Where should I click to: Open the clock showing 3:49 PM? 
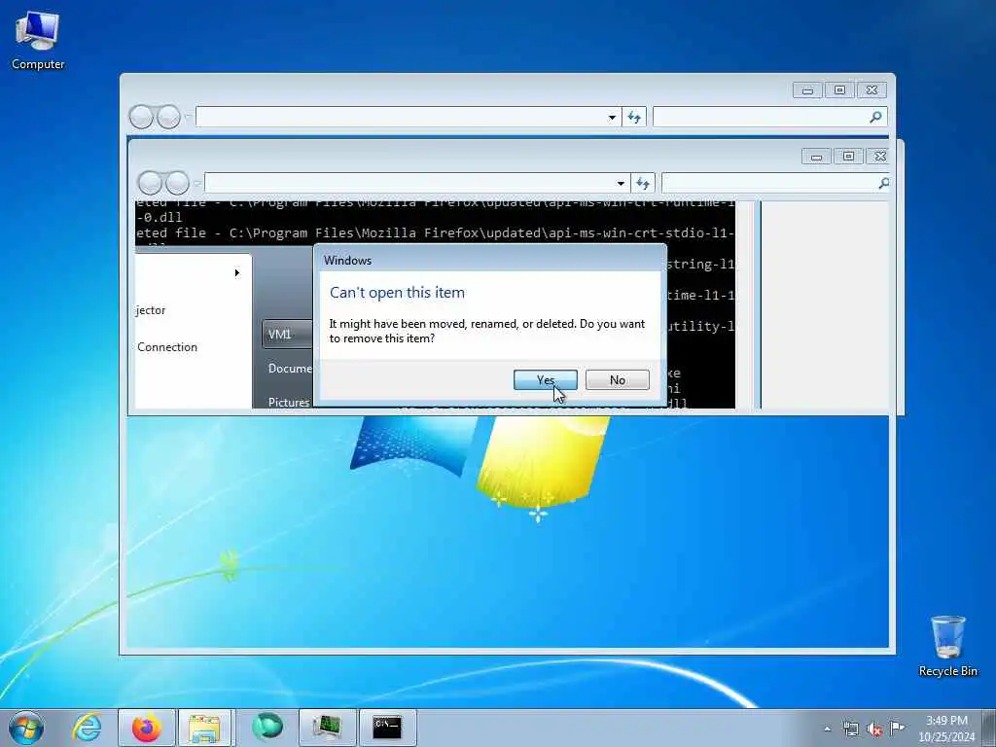946,729
